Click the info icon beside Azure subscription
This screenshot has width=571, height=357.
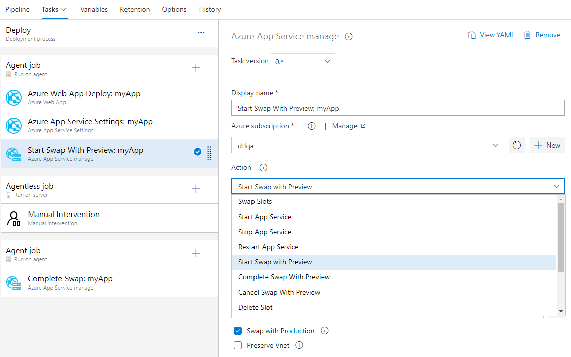pyautogui.click(x=311, y=126)
